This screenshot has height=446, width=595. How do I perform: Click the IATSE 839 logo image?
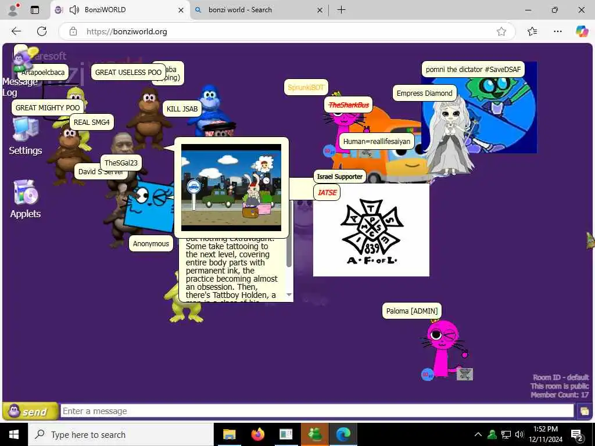click(x=371, y=231)
